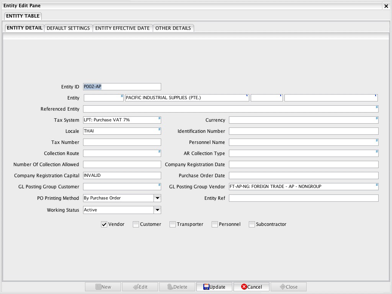Viewport: 392px width, 294px height.
Task: Click the Close button at bottom
Action: coord(288,287)
